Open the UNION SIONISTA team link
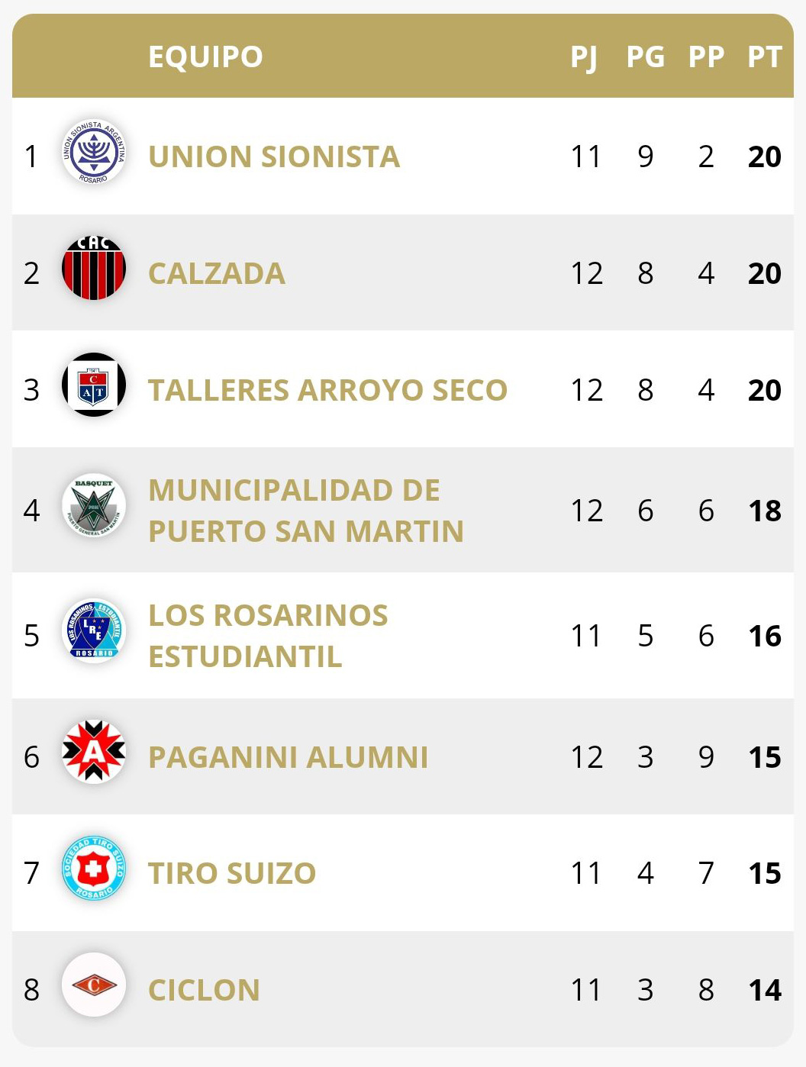 pos(274,156)
